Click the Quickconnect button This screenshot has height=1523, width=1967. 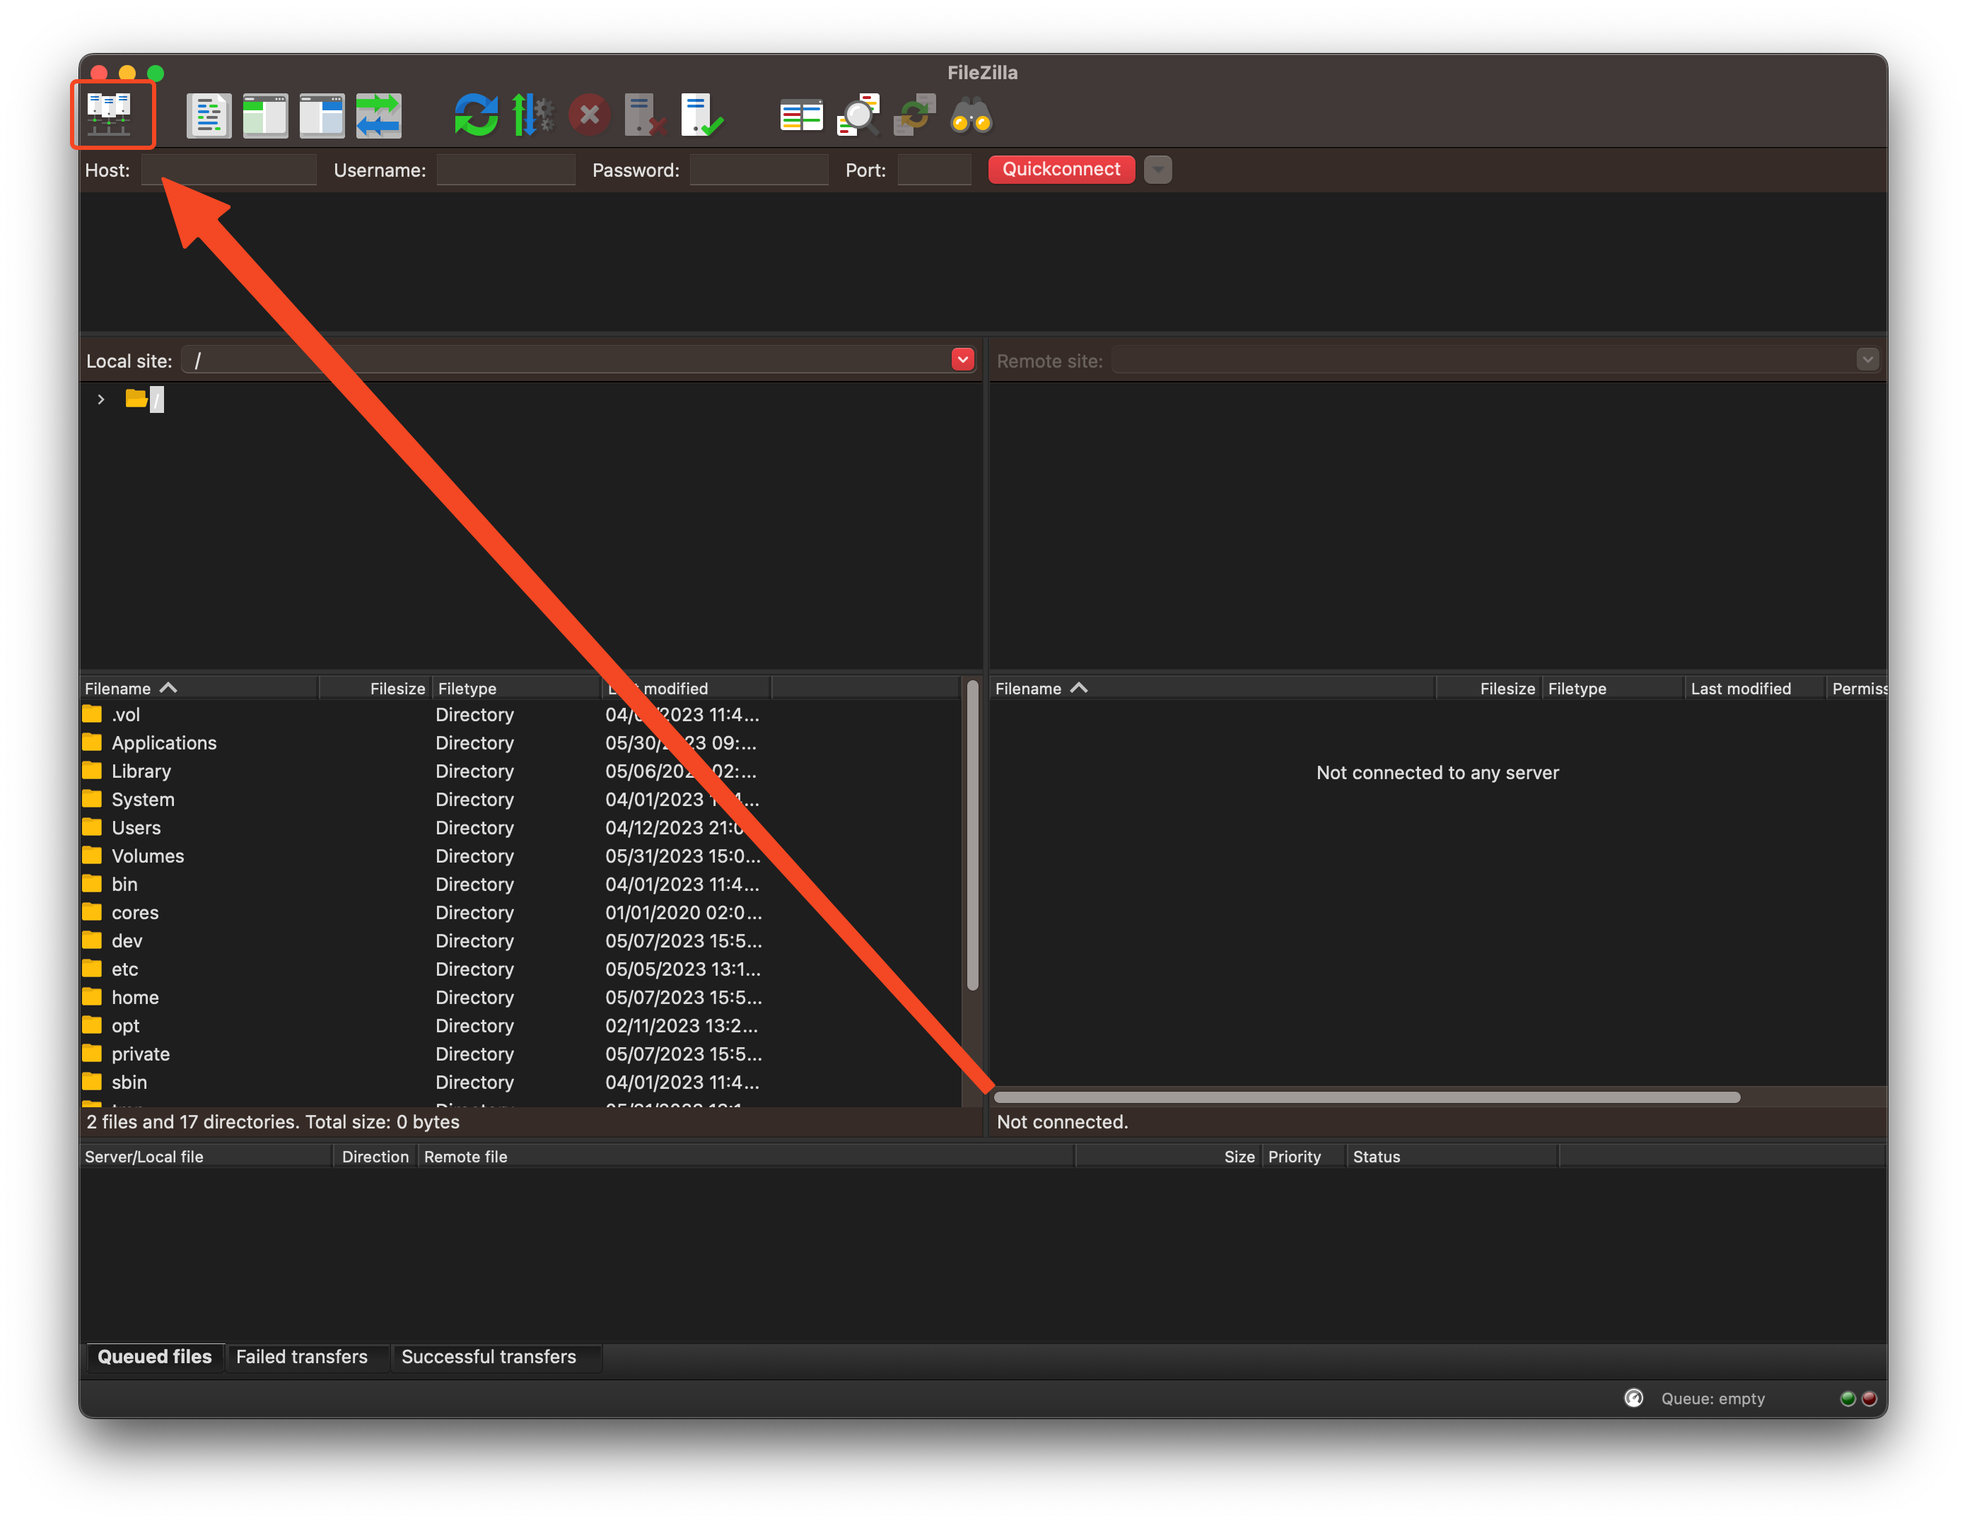click(1061, 169)
